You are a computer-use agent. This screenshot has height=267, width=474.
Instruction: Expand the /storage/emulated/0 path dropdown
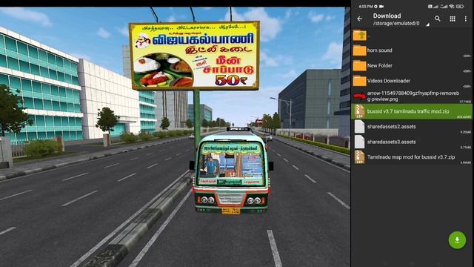tap(427, 24)
